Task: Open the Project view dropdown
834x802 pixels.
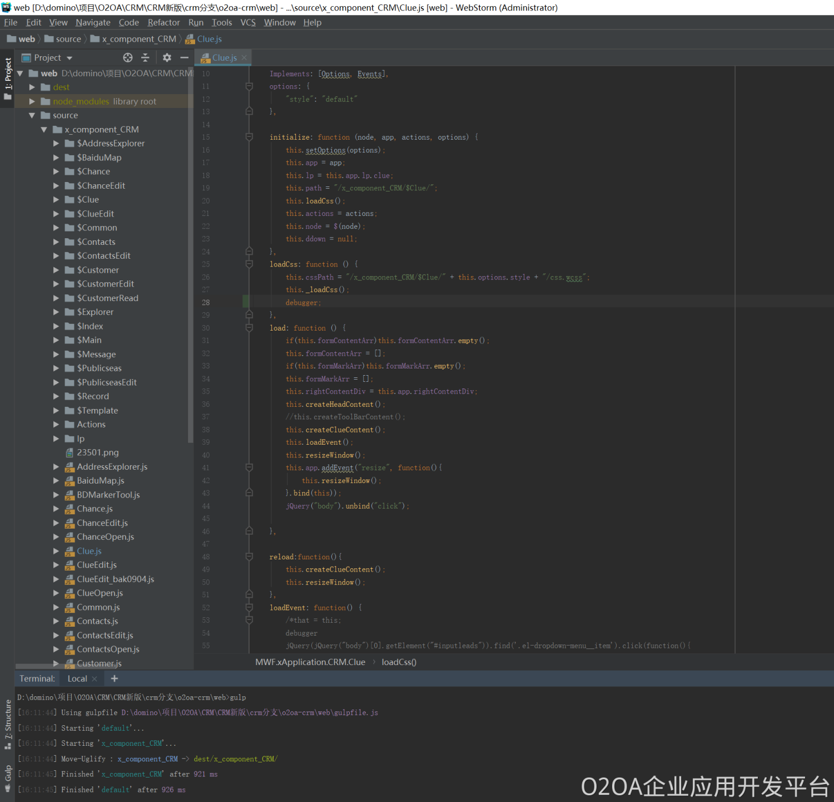Action: click(x=69, y=58)
